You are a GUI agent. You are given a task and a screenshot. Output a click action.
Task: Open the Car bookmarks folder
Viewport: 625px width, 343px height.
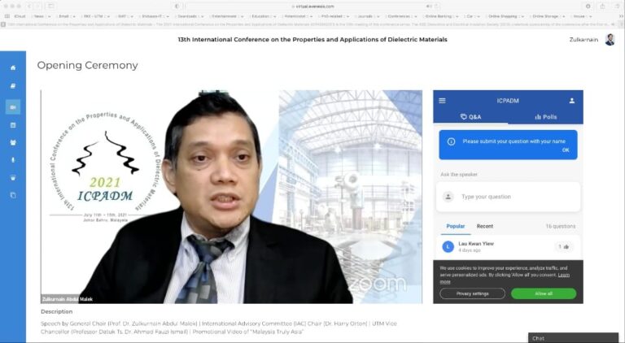tap(472, 16)
